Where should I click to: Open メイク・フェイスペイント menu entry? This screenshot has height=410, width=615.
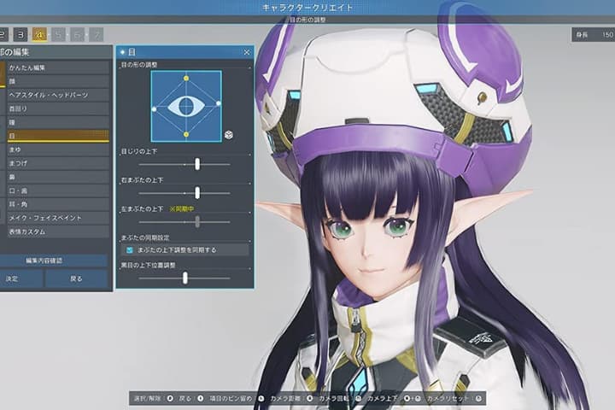[x=58, y=218]
